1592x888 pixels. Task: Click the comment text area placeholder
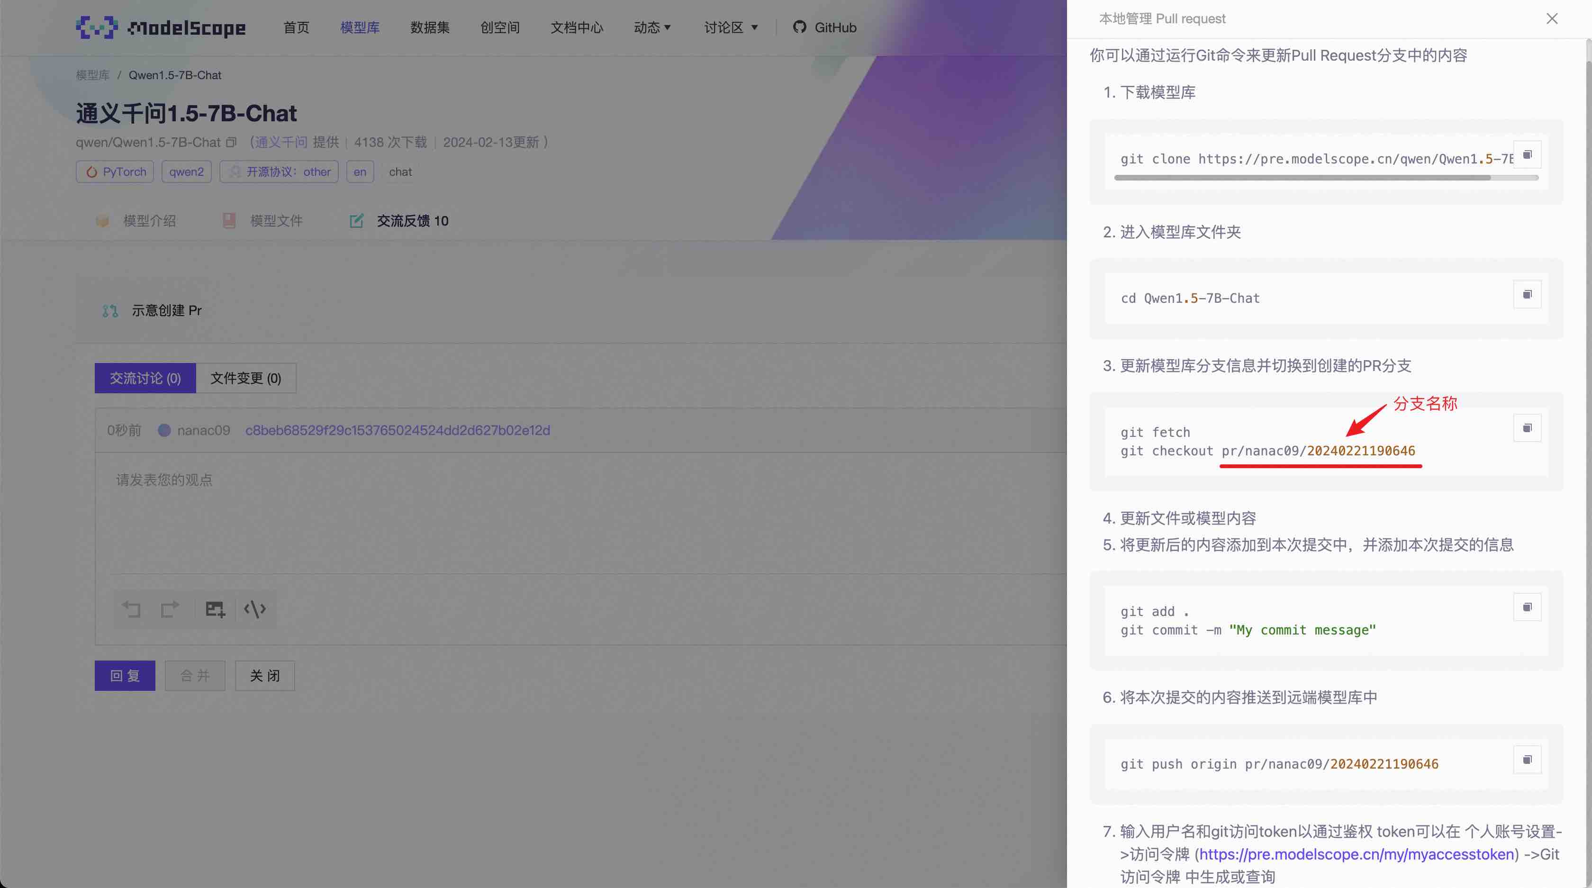click(164, 480)
